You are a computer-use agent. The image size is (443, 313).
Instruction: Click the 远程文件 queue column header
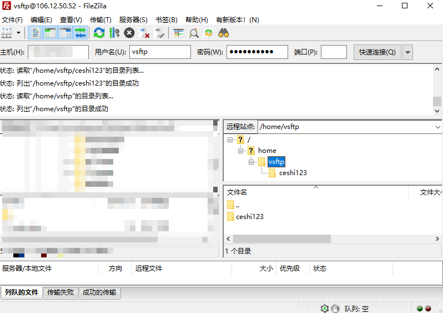click(182, 269)
